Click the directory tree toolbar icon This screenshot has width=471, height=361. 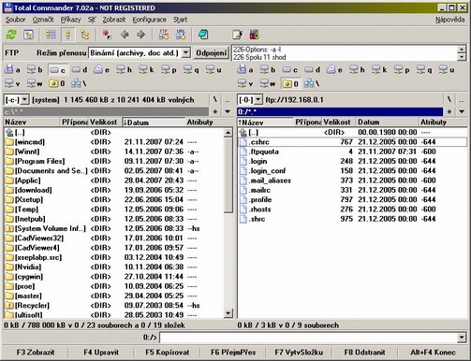coord(28,35)
